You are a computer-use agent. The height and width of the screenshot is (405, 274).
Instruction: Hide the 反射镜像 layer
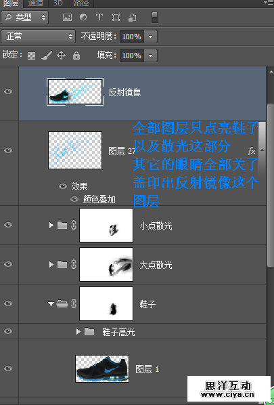point(8,91)
